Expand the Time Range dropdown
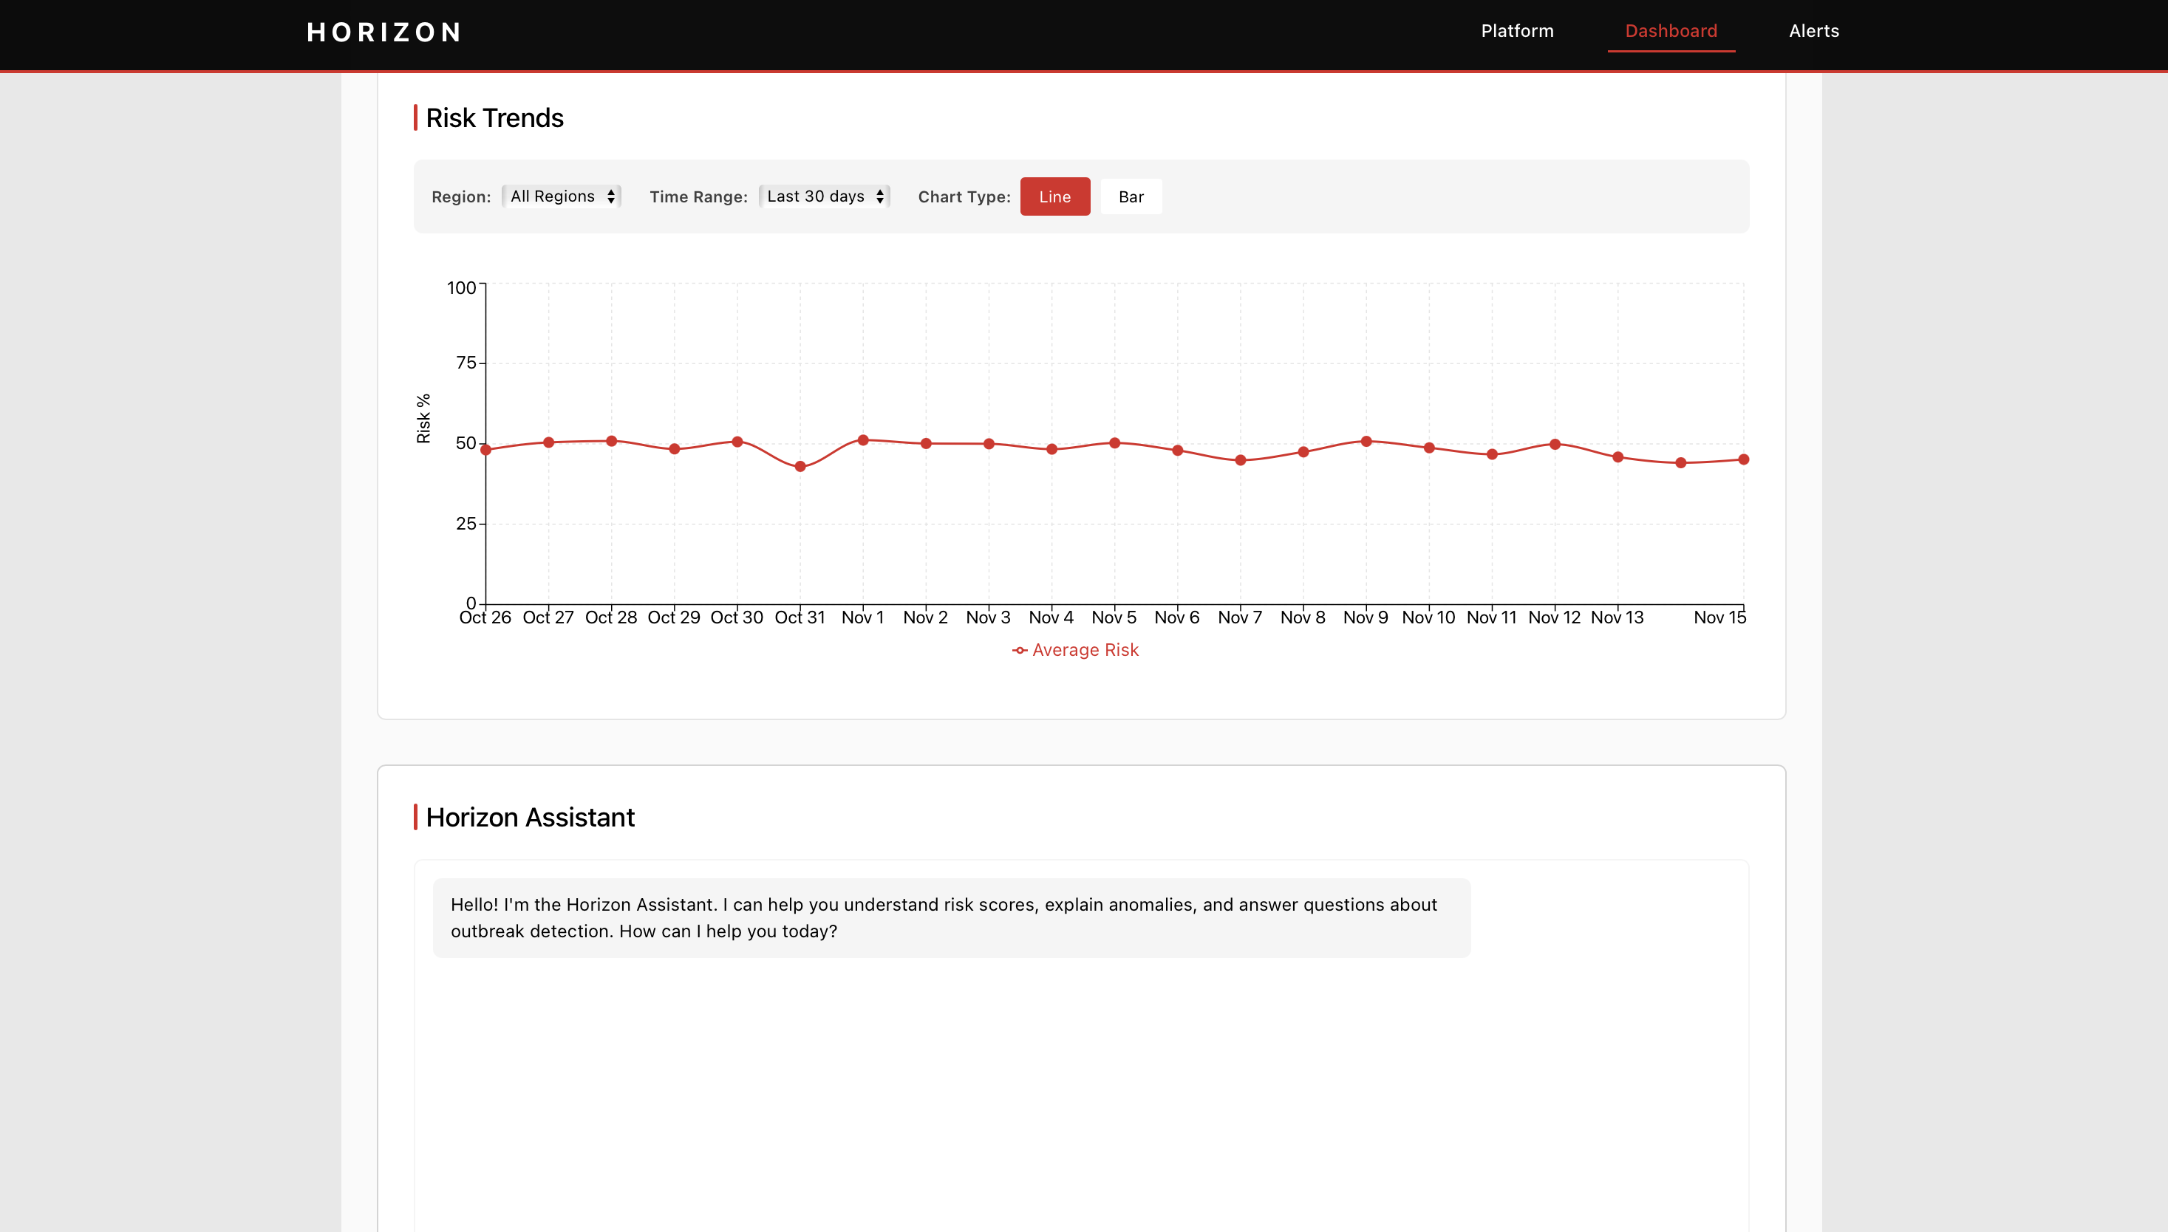 pyautogui.click(x=825, y=196)
